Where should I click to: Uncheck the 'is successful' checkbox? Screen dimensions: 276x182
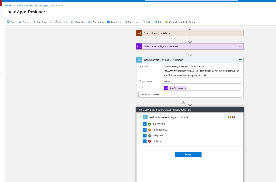pyautogui.click(x=145, y=124)
